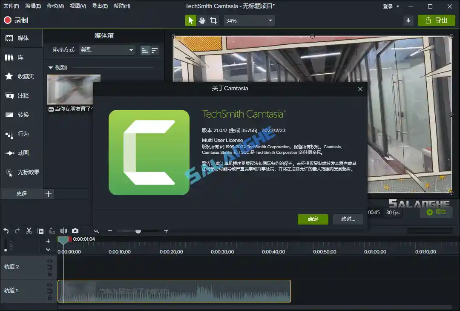Split the media at the playhead
Screen dimensions: 460x311
tap(63, 231)
